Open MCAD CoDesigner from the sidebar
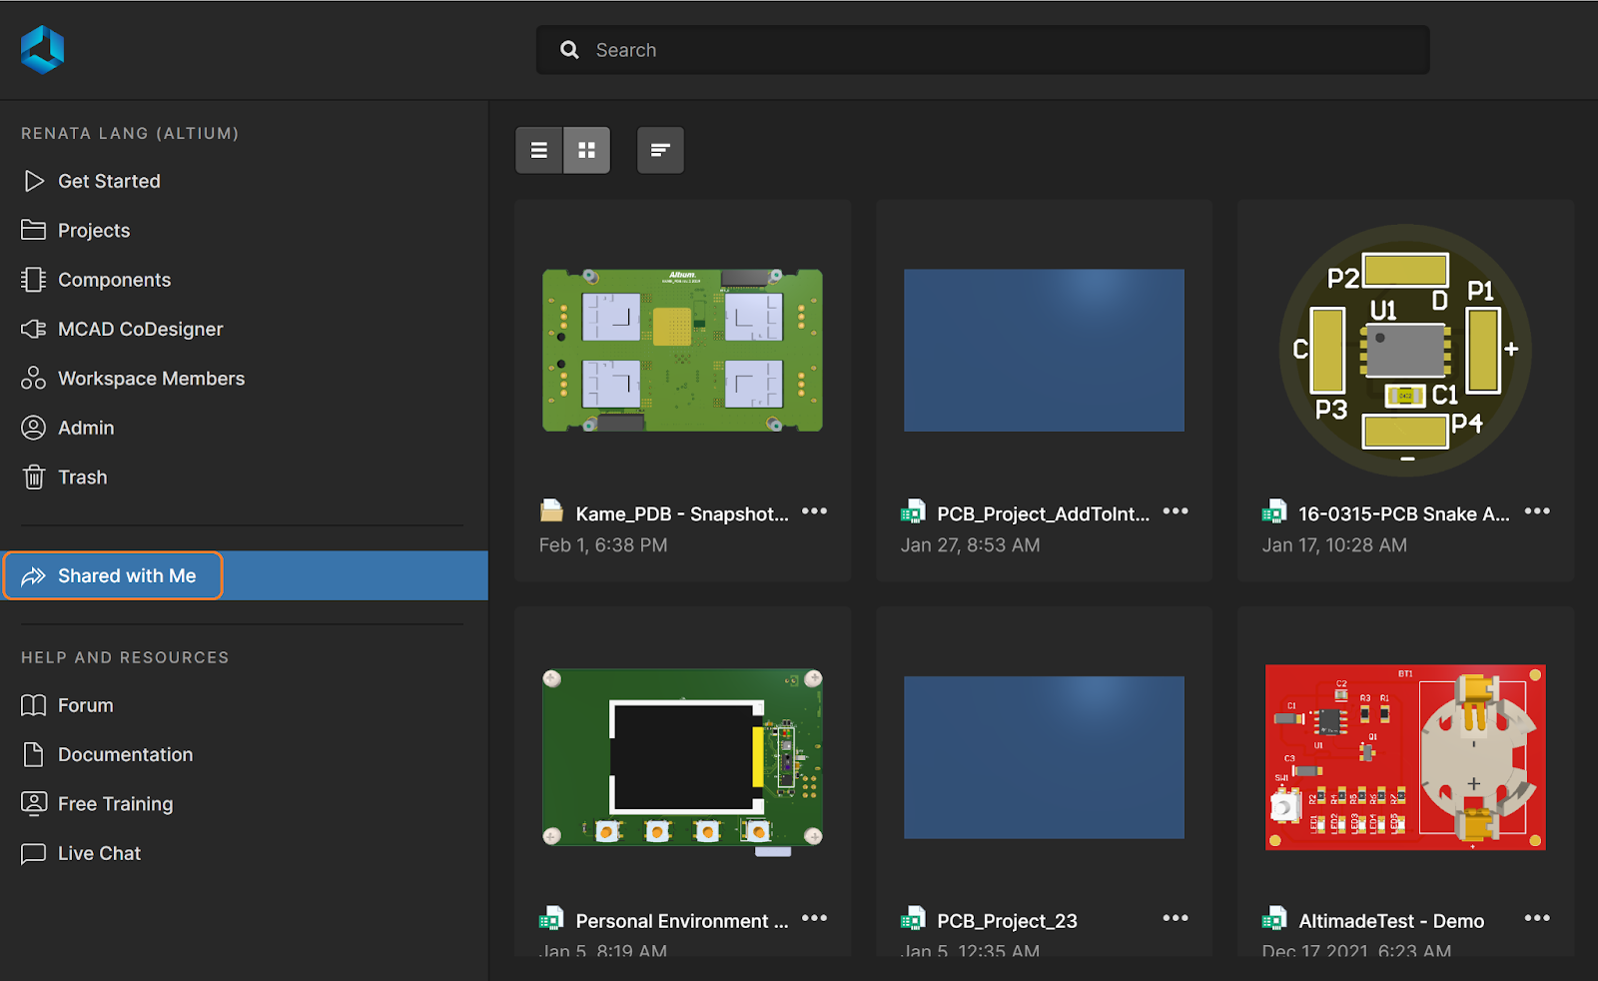The width and height of the screenshot is (1598, 981). (x=141, y=329)
